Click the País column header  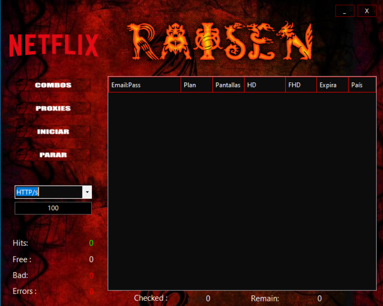362,85
